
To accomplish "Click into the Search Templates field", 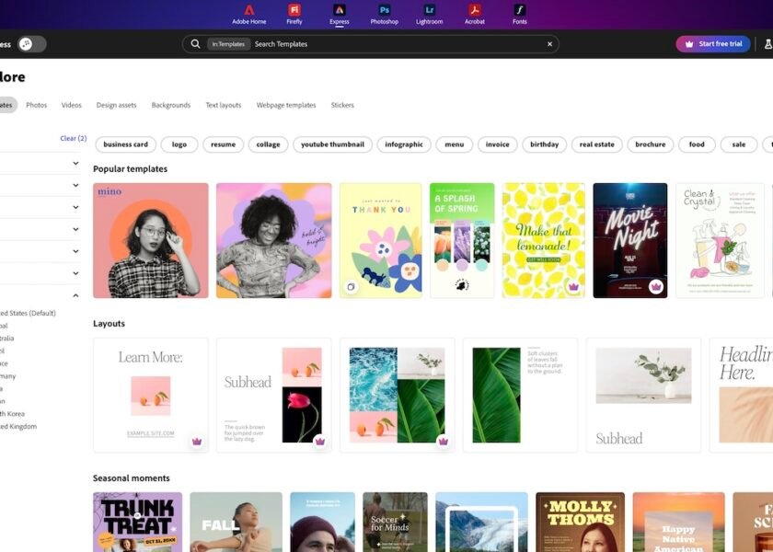I will pyautogui.click(x=396, y=44).
